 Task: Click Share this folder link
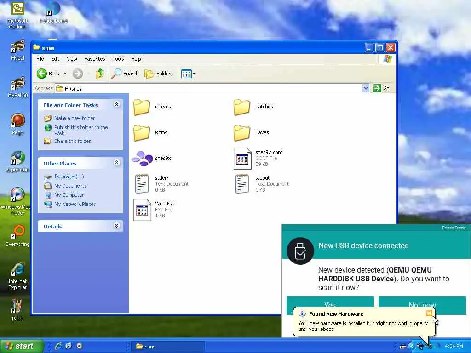(x=72, y=141)
